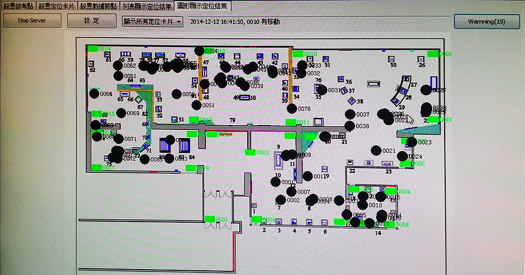Viewport: 525px width, 275px height.
Task: Expand the 顯示所有定位卡片 dropdown
Action: click(x=152, y=21)
